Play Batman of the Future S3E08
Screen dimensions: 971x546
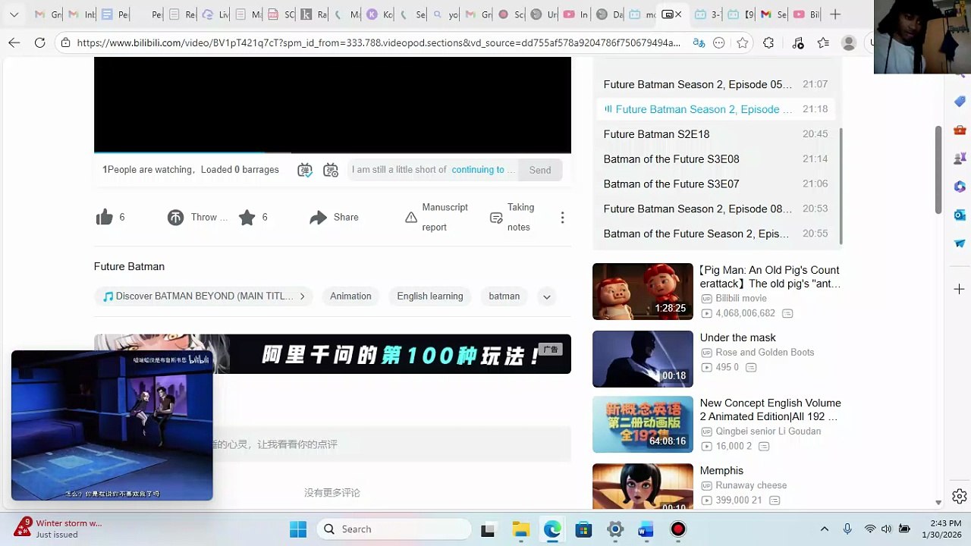pos(715,159)
